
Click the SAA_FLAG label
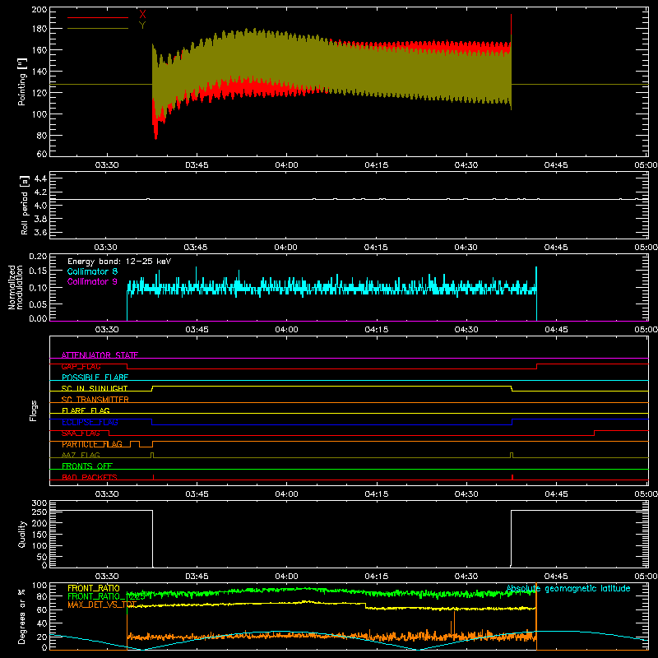coord(81,433)
